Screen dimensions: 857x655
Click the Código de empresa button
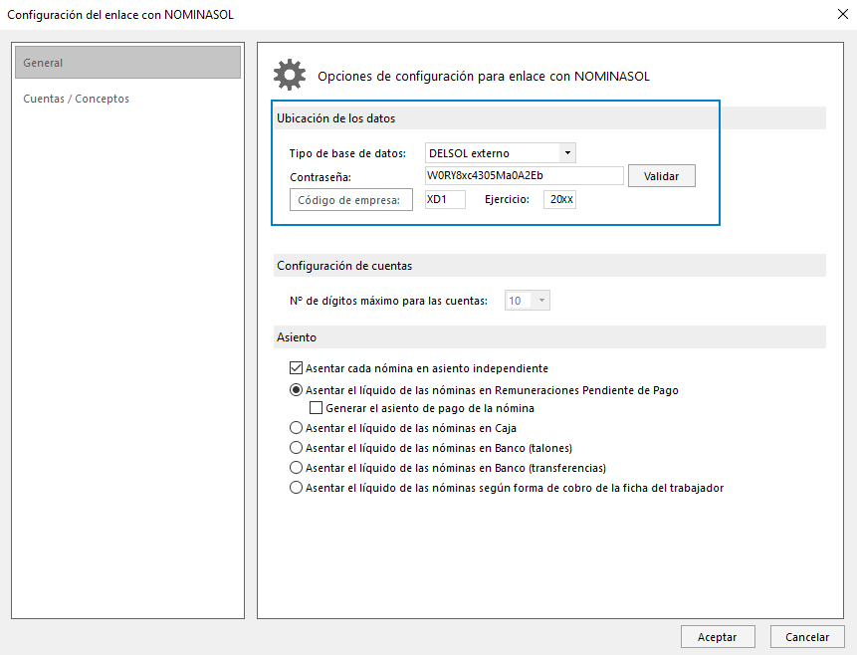click(x=351, y=200)
